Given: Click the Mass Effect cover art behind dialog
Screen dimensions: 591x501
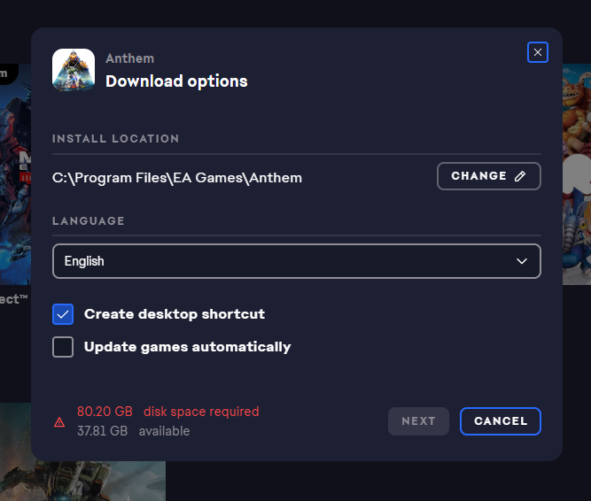Looking at the screenshot, I should click(15, 174).
